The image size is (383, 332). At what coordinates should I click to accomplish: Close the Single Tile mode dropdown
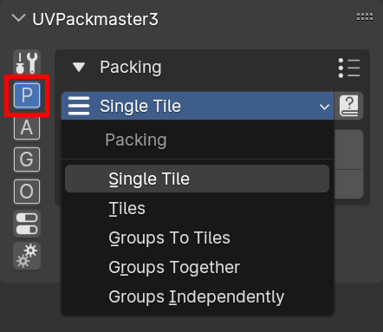198,106
